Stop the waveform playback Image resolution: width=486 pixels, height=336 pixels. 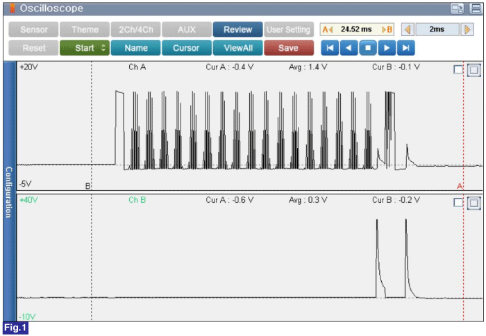[368, 48]
